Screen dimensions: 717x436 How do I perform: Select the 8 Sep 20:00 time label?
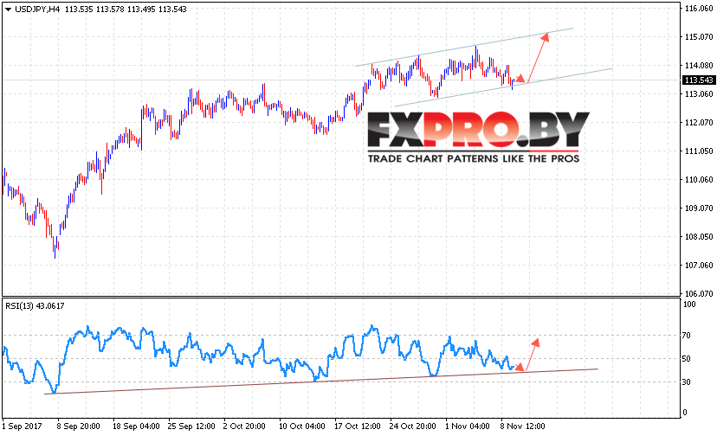[78, 426]
